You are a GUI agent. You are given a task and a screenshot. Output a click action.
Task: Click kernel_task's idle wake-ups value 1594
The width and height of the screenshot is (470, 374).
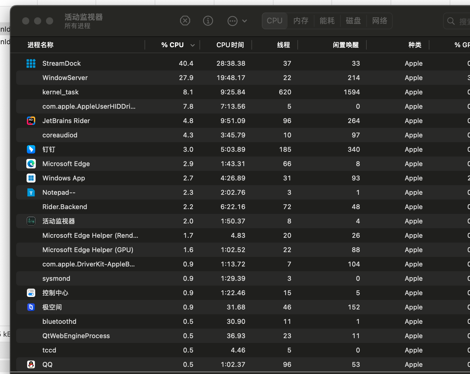(352, 92)
